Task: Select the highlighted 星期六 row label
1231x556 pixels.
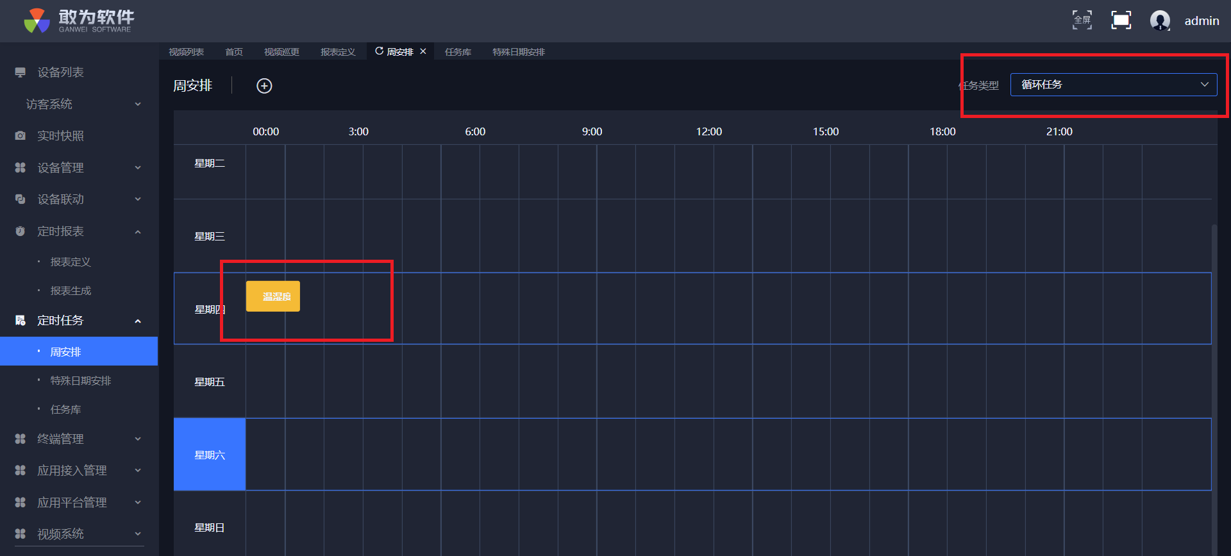Action: coord(210,455)
